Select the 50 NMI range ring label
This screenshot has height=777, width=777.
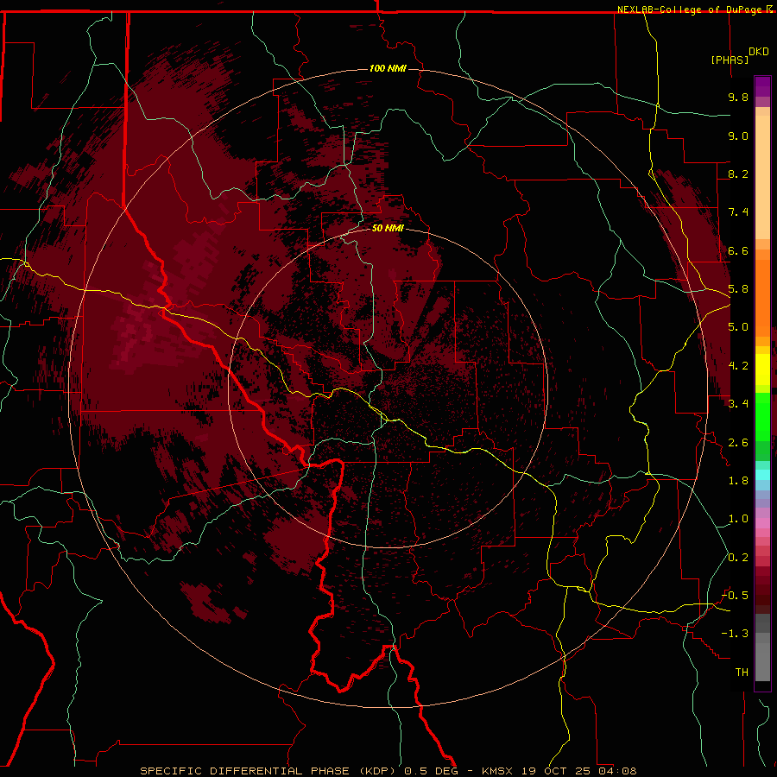pyautogui.click(x=388, y=228)
